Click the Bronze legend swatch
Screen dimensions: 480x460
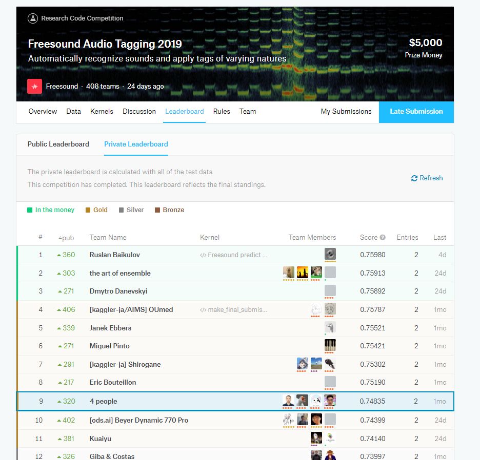tap(157, 210)
